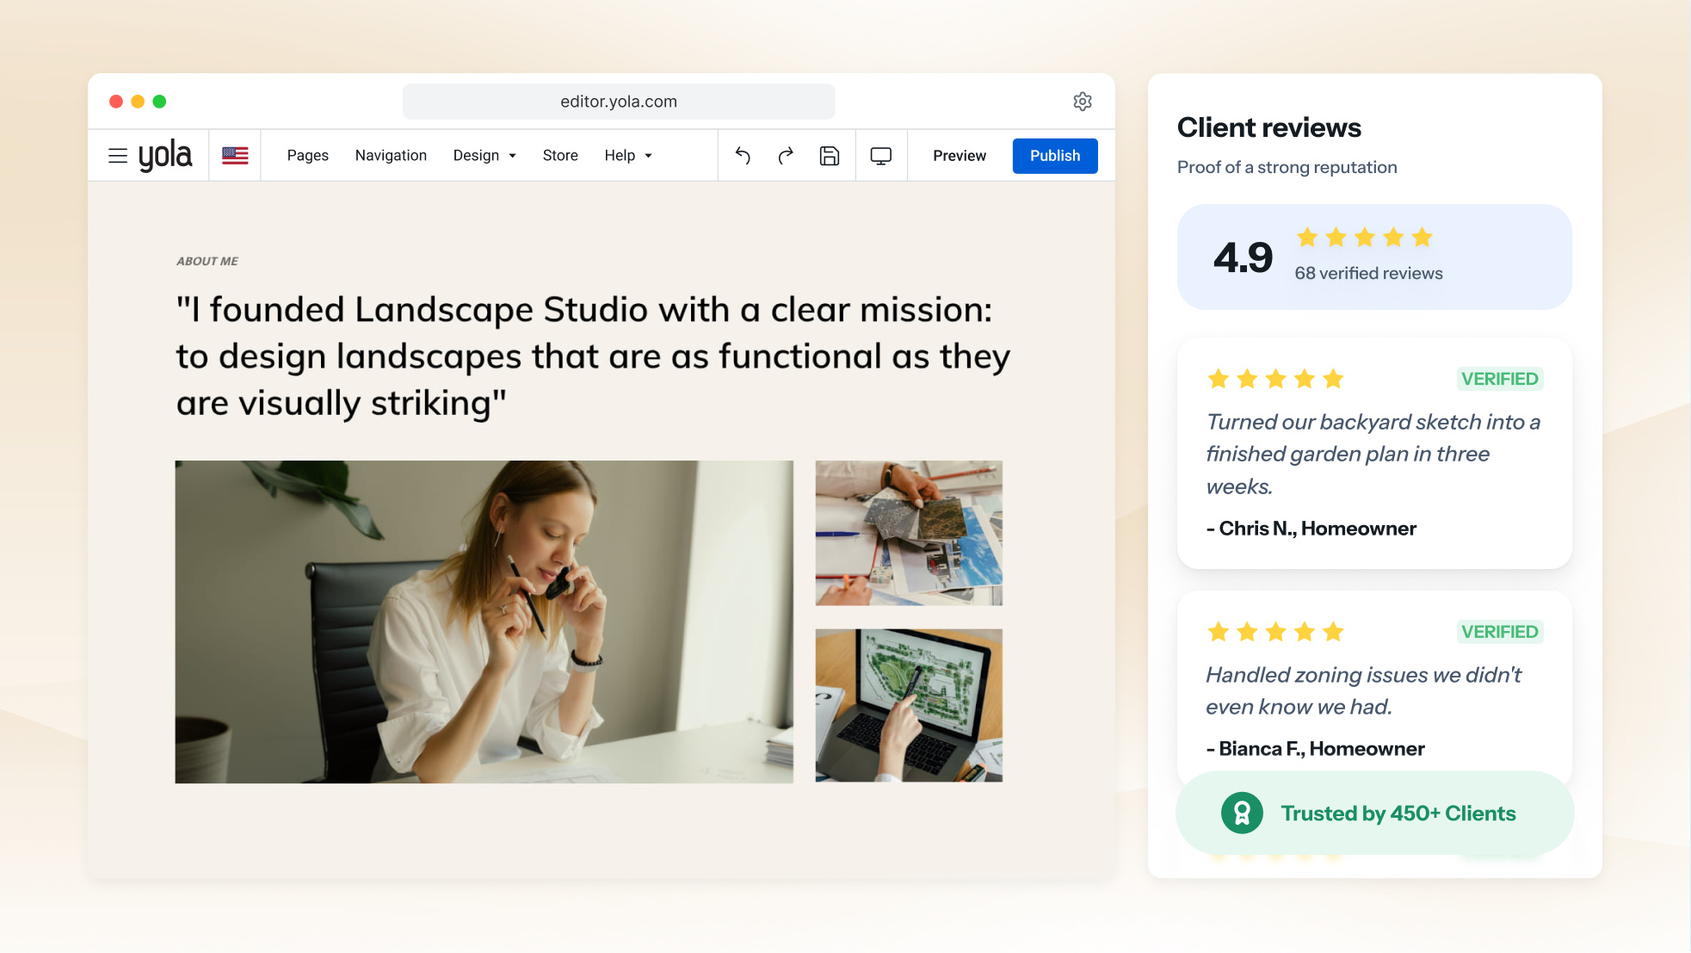Image resolution: width=1691 pixels, height=953 pixels.
Task: Open the hamburger menu beside the Yola logo
Action: tap(118, 156)
